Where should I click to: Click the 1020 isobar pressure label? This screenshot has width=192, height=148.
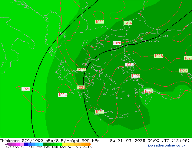coord(148,91)
